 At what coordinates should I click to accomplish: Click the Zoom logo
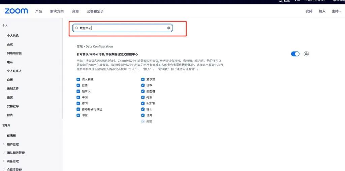click(x=16, y=11)
